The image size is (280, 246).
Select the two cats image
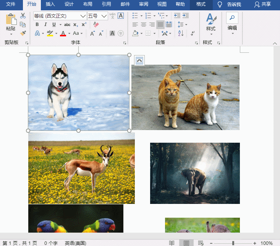coord(185,97)
